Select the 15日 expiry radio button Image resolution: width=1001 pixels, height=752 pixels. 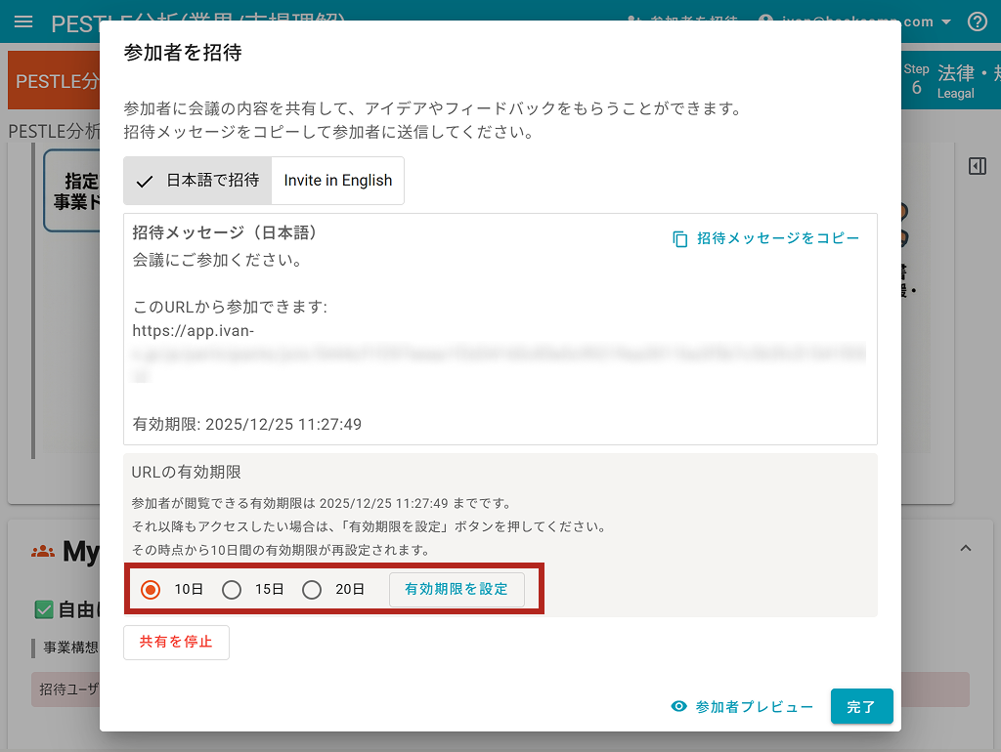pyautogui.click(x=232, y=590)
